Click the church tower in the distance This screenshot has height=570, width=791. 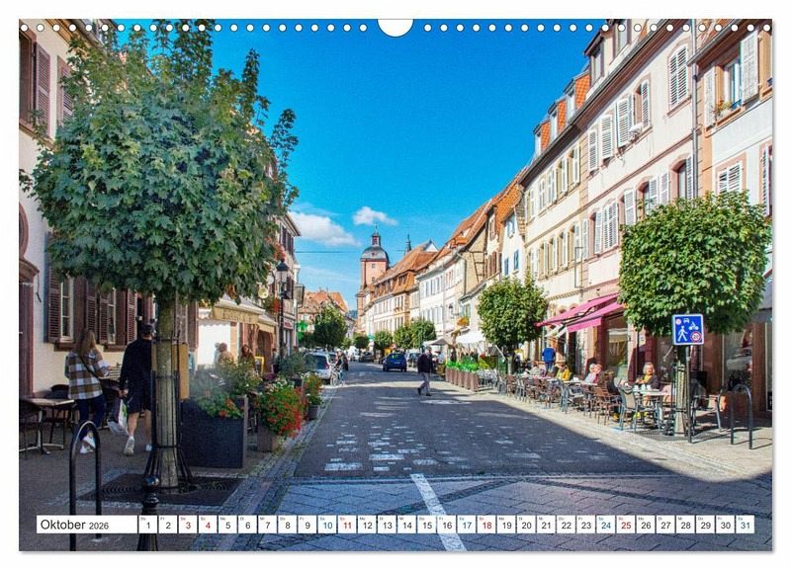tap(375, 260)
